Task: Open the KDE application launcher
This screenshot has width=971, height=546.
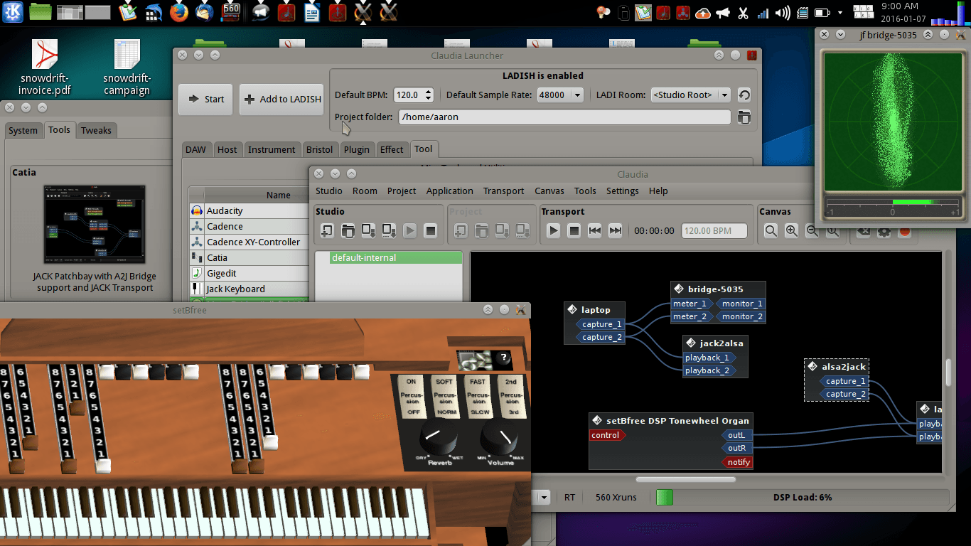Action: pyautogui.click(x=14, y=11)
